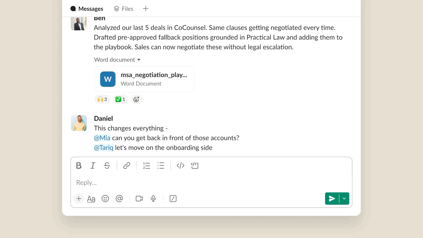The width and height of the screenshot is (423, 238).
Task: Toggle strikethrough text formatting
Action: 107,166
